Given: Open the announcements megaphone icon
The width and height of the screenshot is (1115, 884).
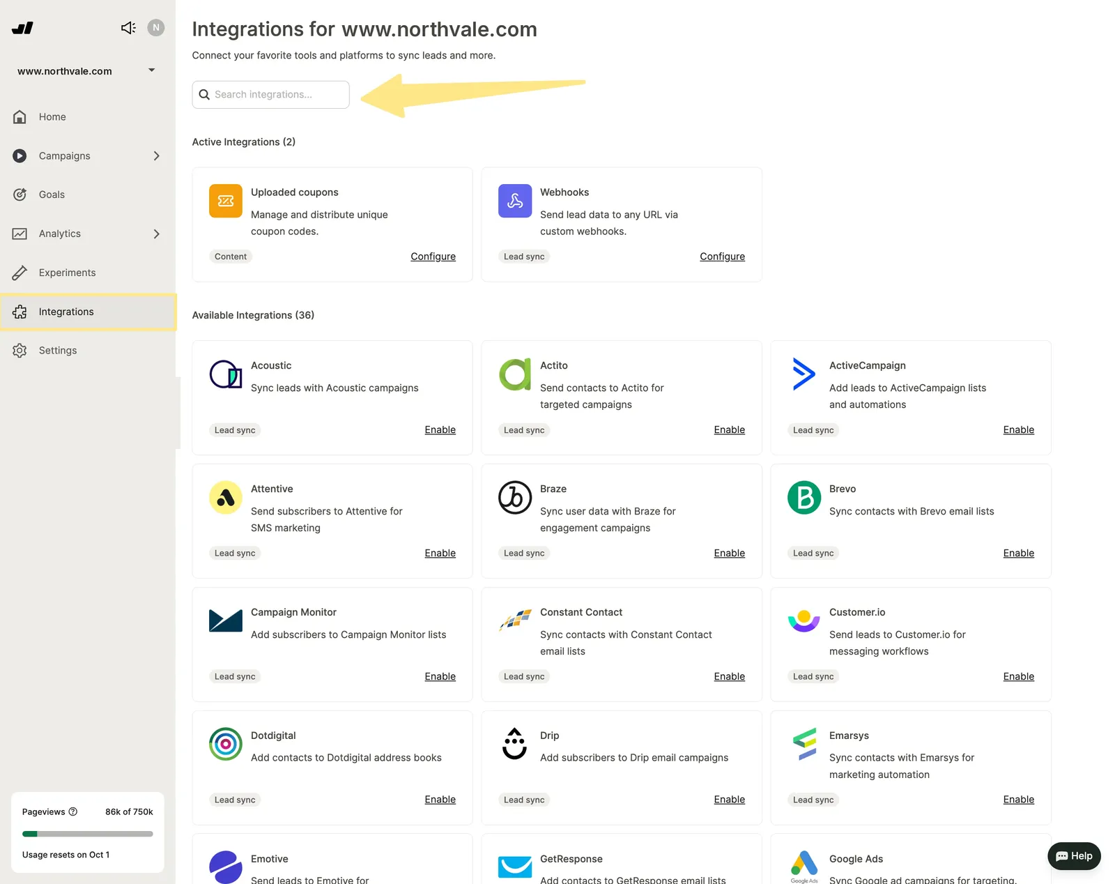Looking at the screenshot, I should pos(128,28).
